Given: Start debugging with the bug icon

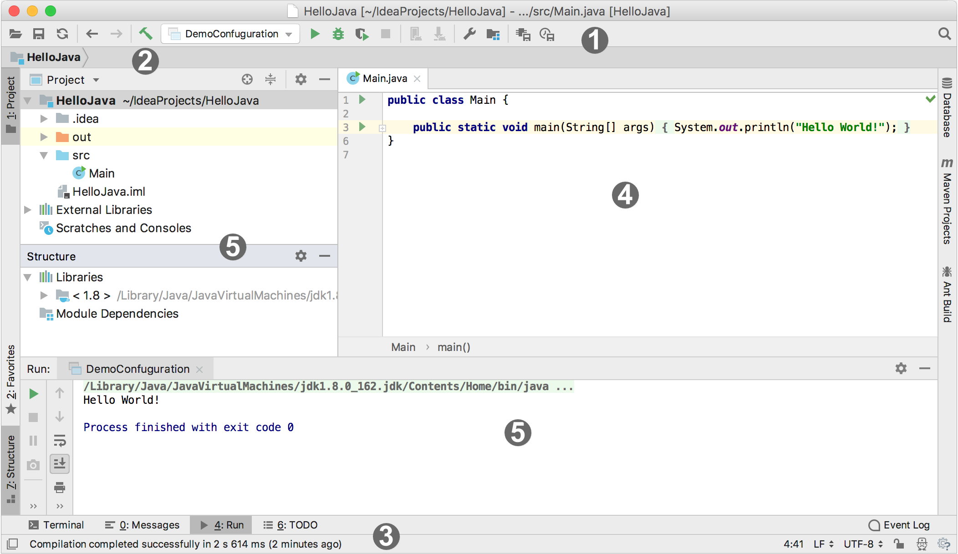Looking at the screenshot, I should [x=338, y=34].
